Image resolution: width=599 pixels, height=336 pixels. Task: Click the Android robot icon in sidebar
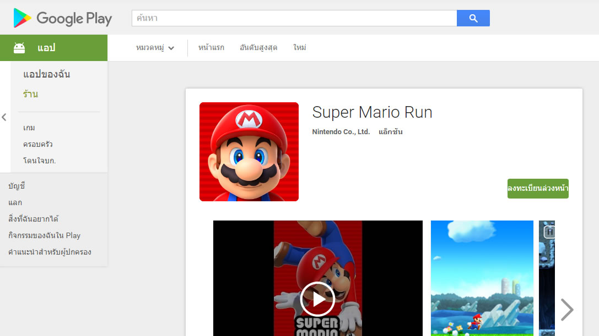pyautogui.click(x=19, y=48)
